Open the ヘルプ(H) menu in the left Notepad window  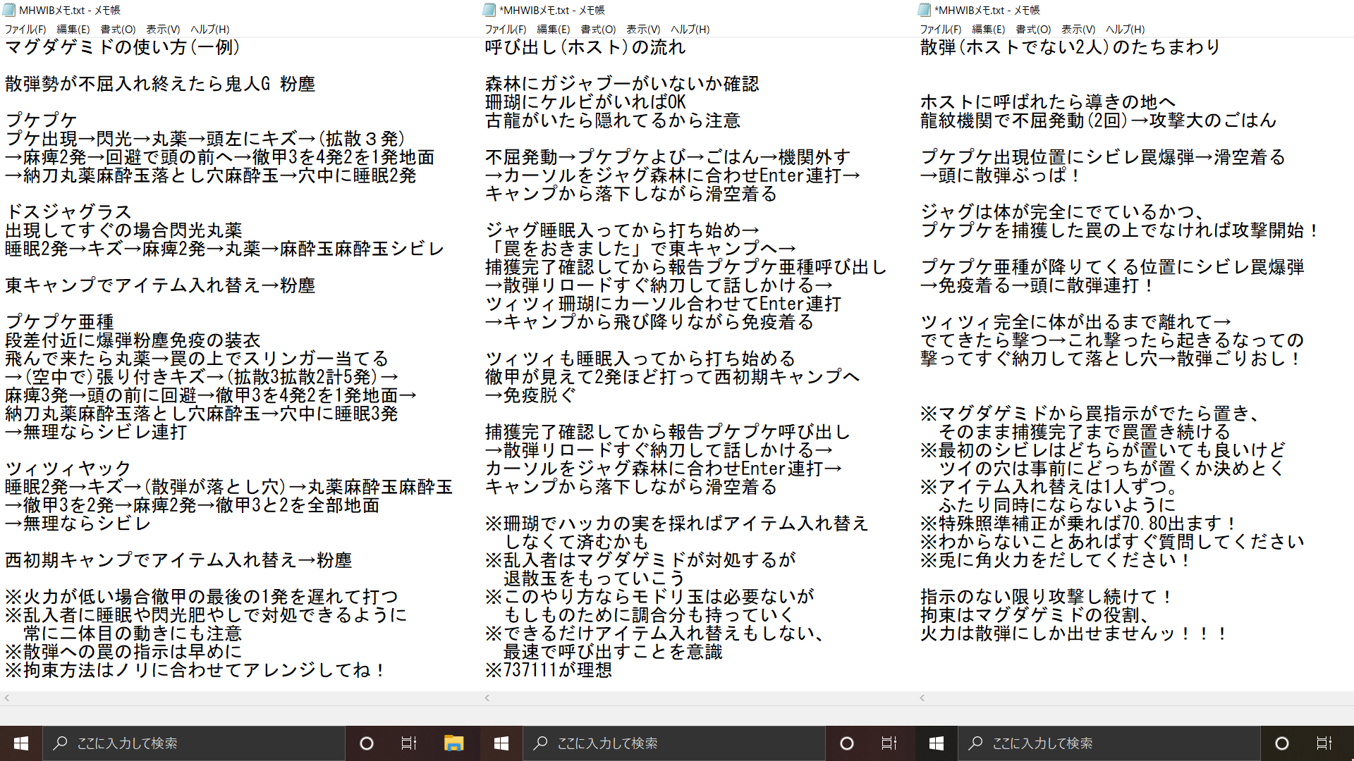point(209,30)
